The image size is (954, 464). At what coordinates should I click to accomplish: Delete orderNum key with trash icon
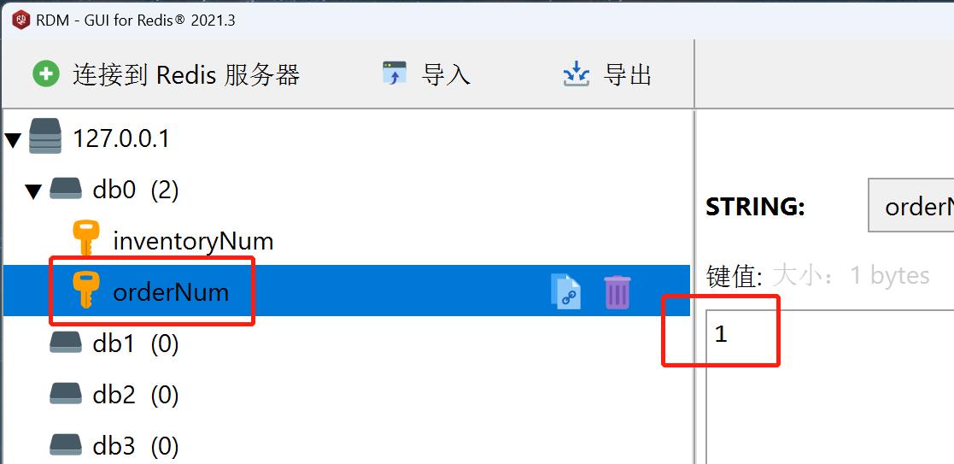point(617,291)
